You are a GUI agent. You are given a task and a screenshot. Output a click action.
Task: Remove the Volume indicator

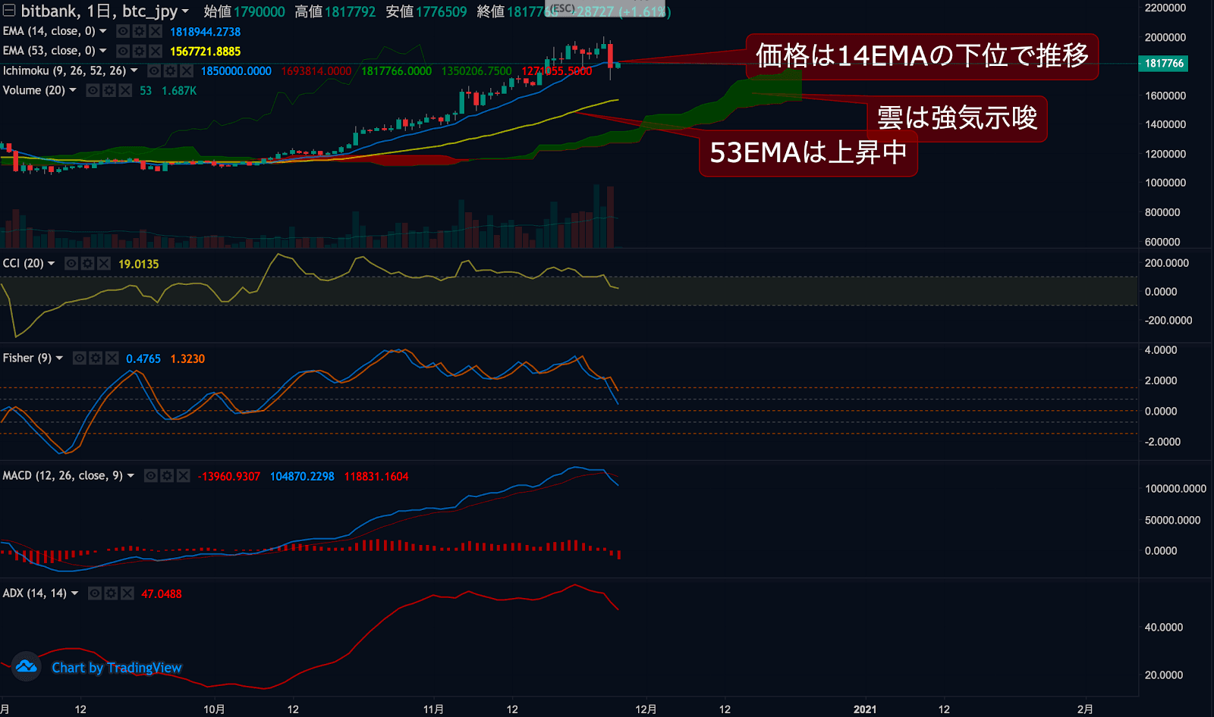point(126,90)
